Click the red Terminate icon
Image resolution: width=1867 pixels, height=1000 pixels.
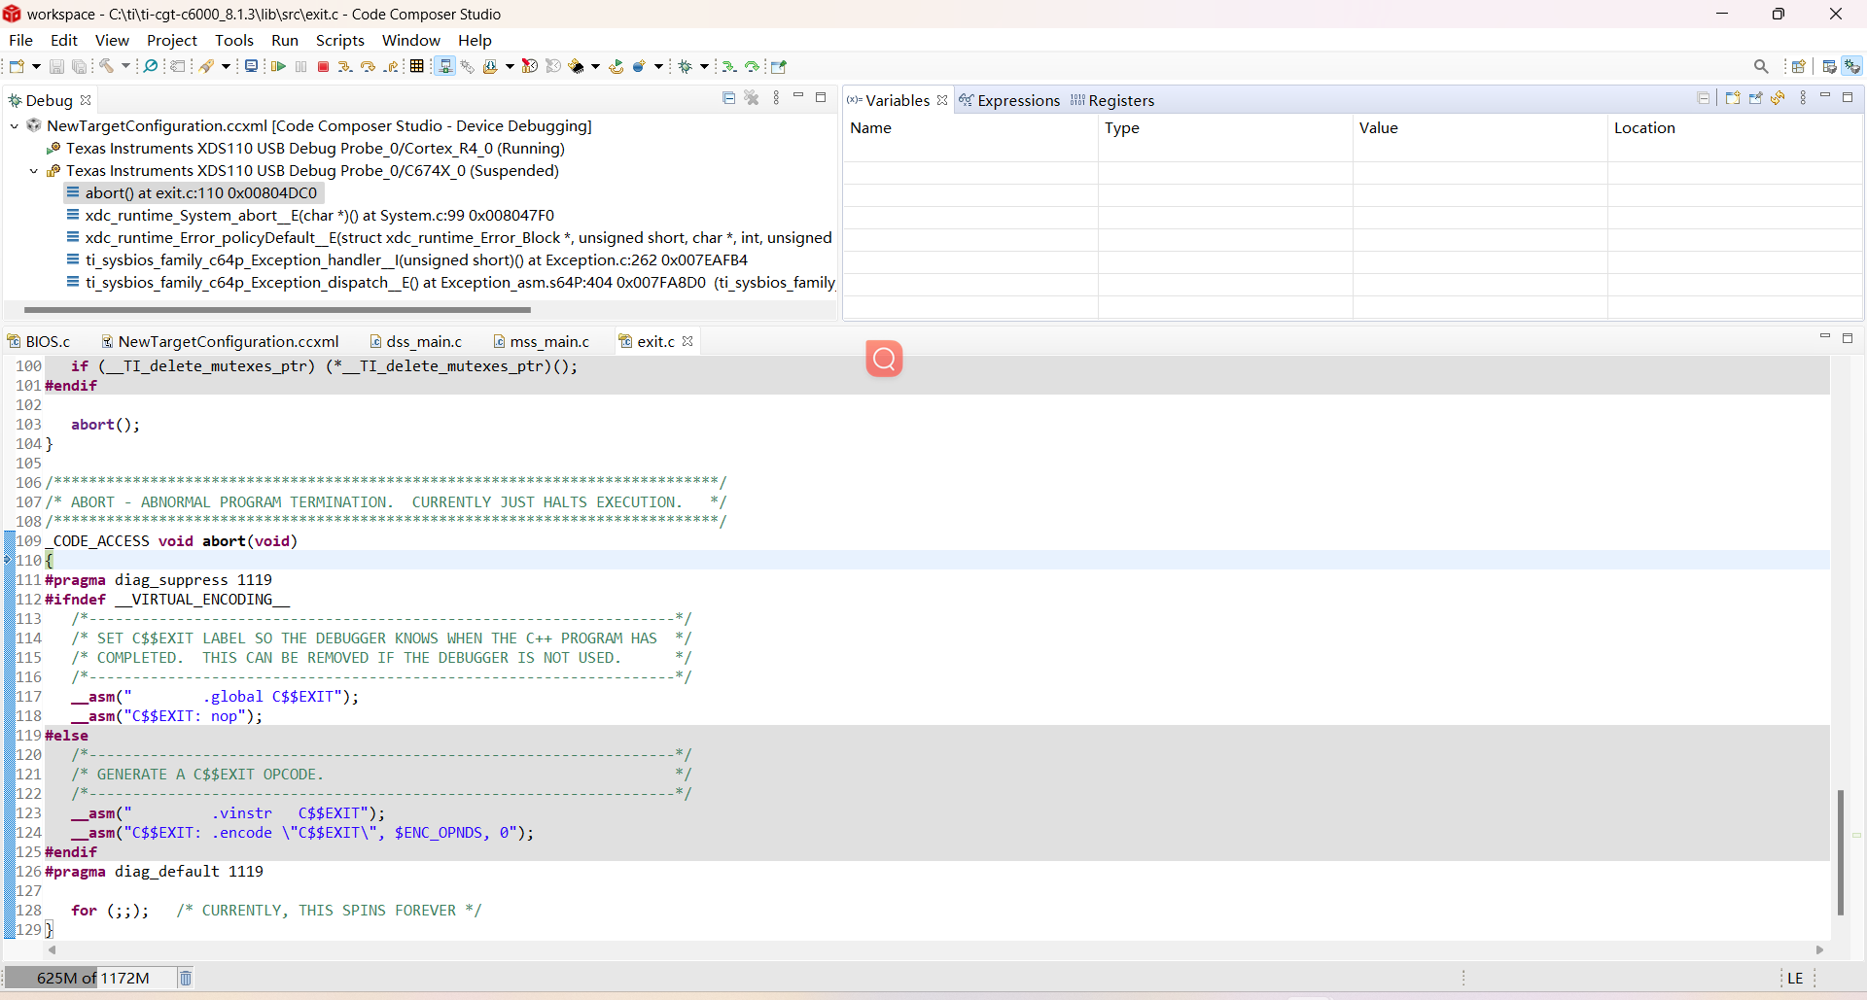pyautogui.click(x=324, y=66)
